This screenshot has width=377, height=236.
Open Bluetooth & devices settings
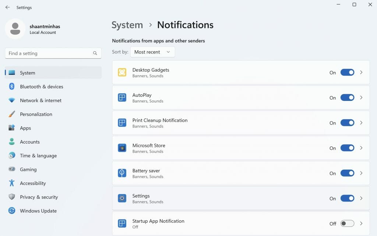tap(40, 86)
